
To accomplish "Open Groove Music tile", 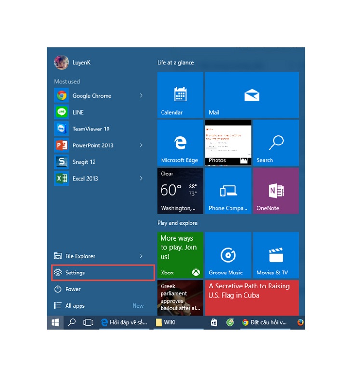I will [228, 255].
